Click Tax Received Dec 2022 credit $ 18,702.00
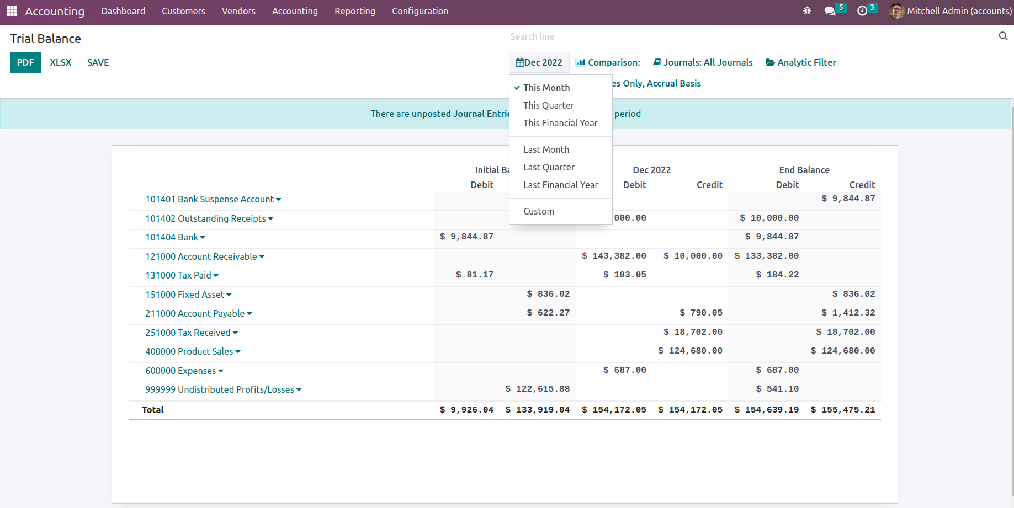The height and width of the screenshot is (508, 1014). coord(693,332)
